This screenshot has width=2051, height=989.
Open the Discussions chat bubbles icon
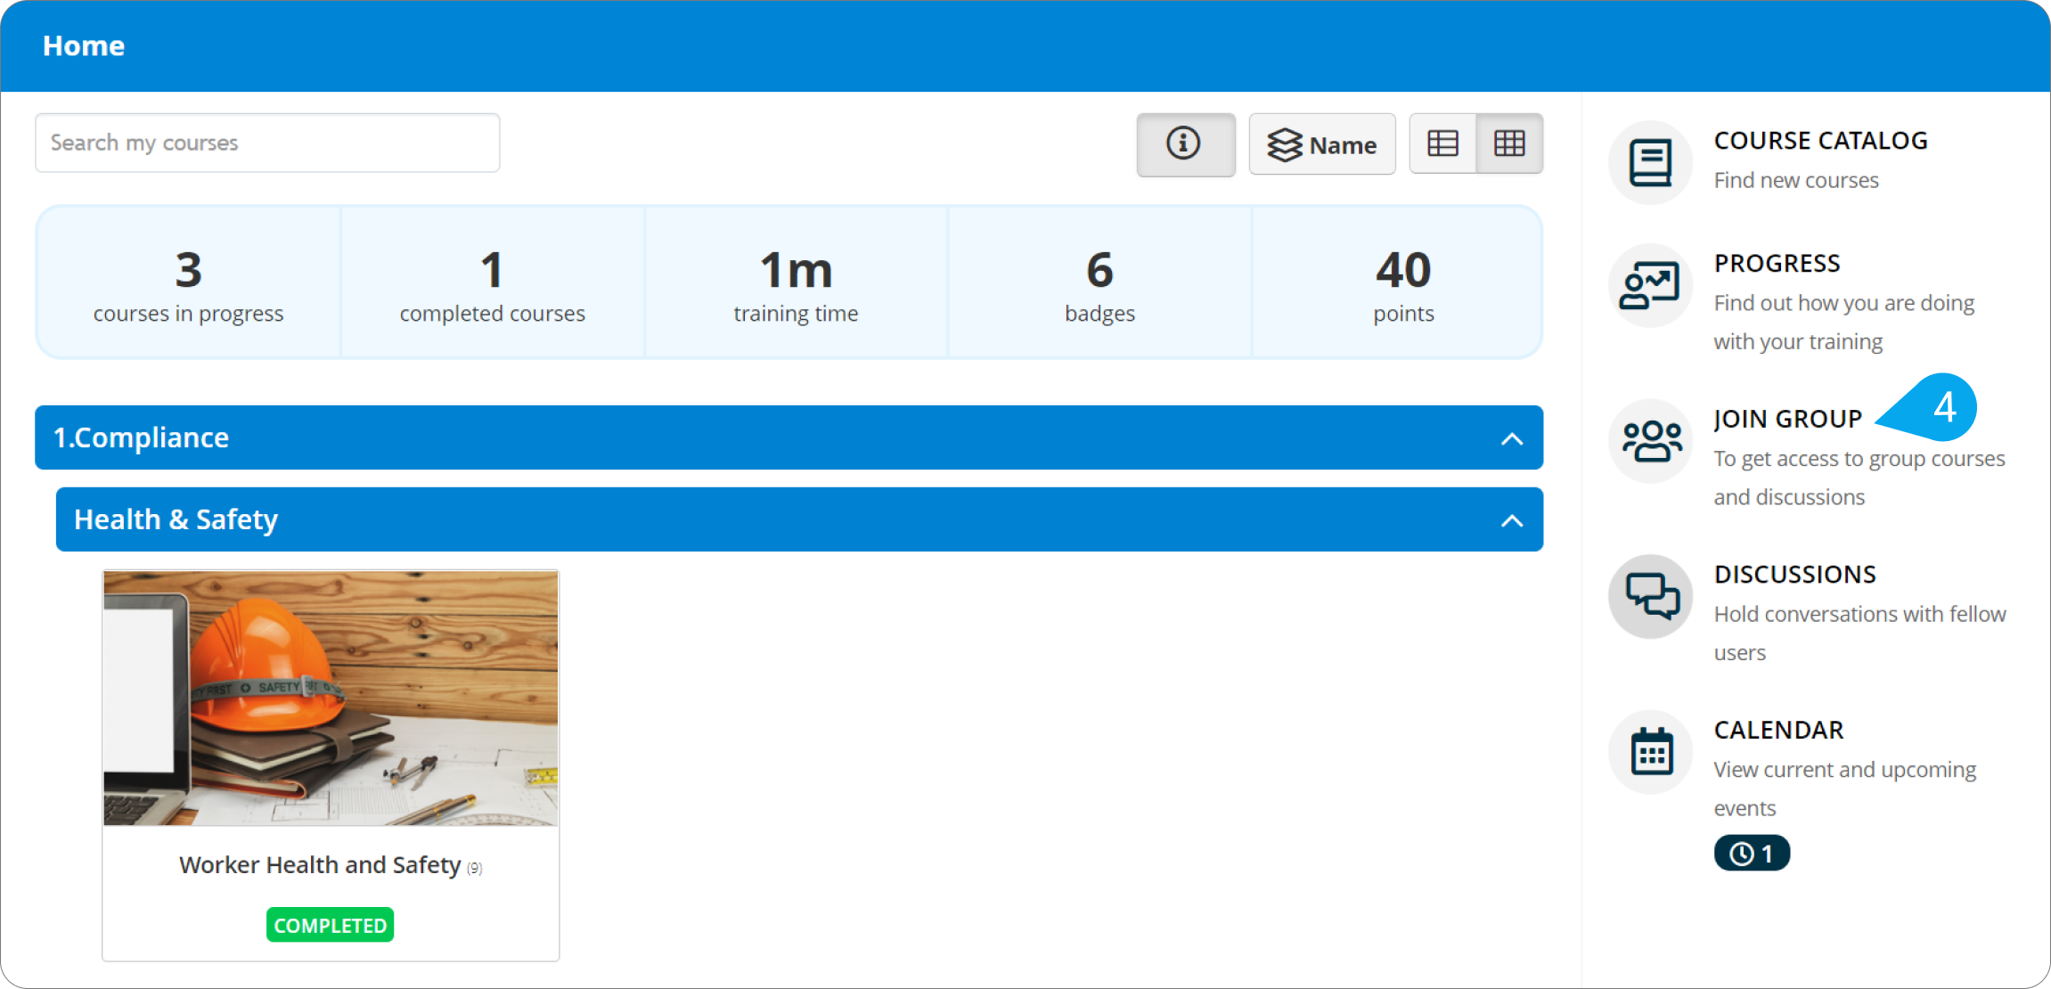(x=1650, y=595)
